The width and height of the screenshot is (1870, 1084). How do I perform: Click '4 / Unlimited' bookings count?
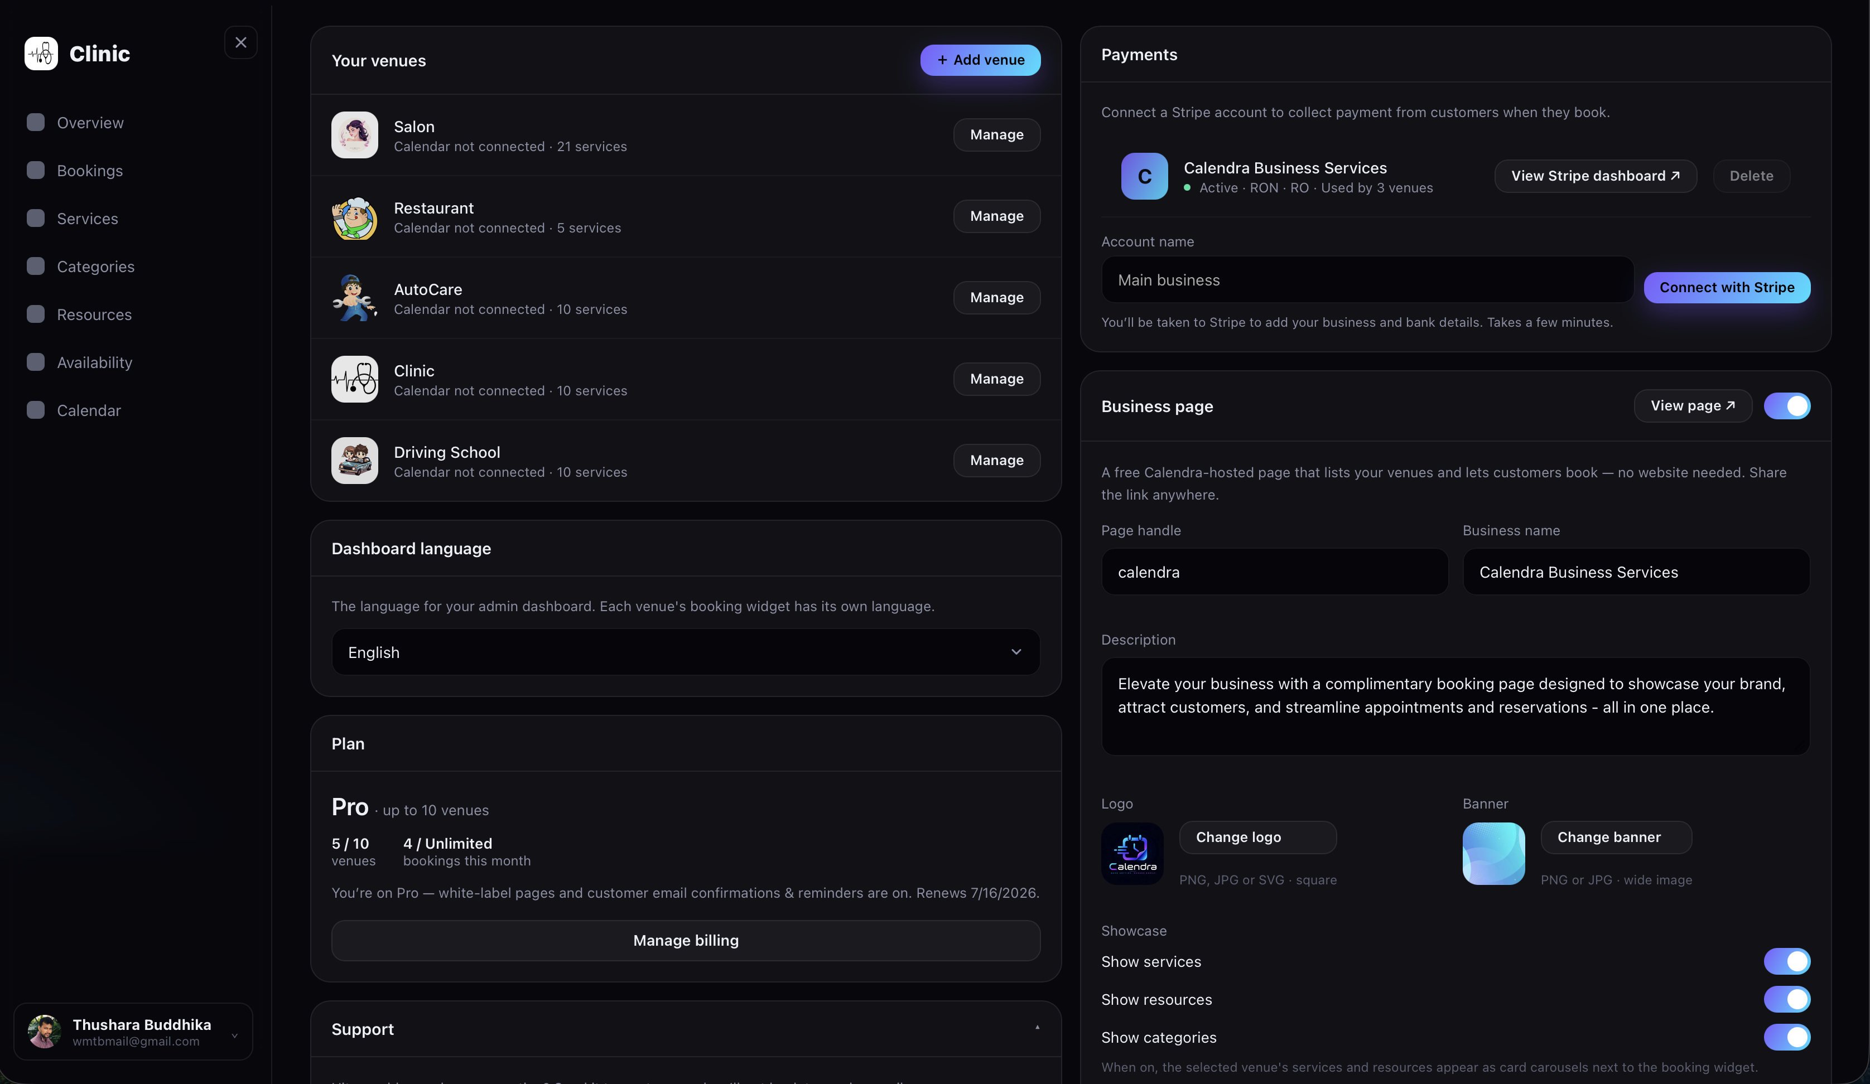pos(447,844)
